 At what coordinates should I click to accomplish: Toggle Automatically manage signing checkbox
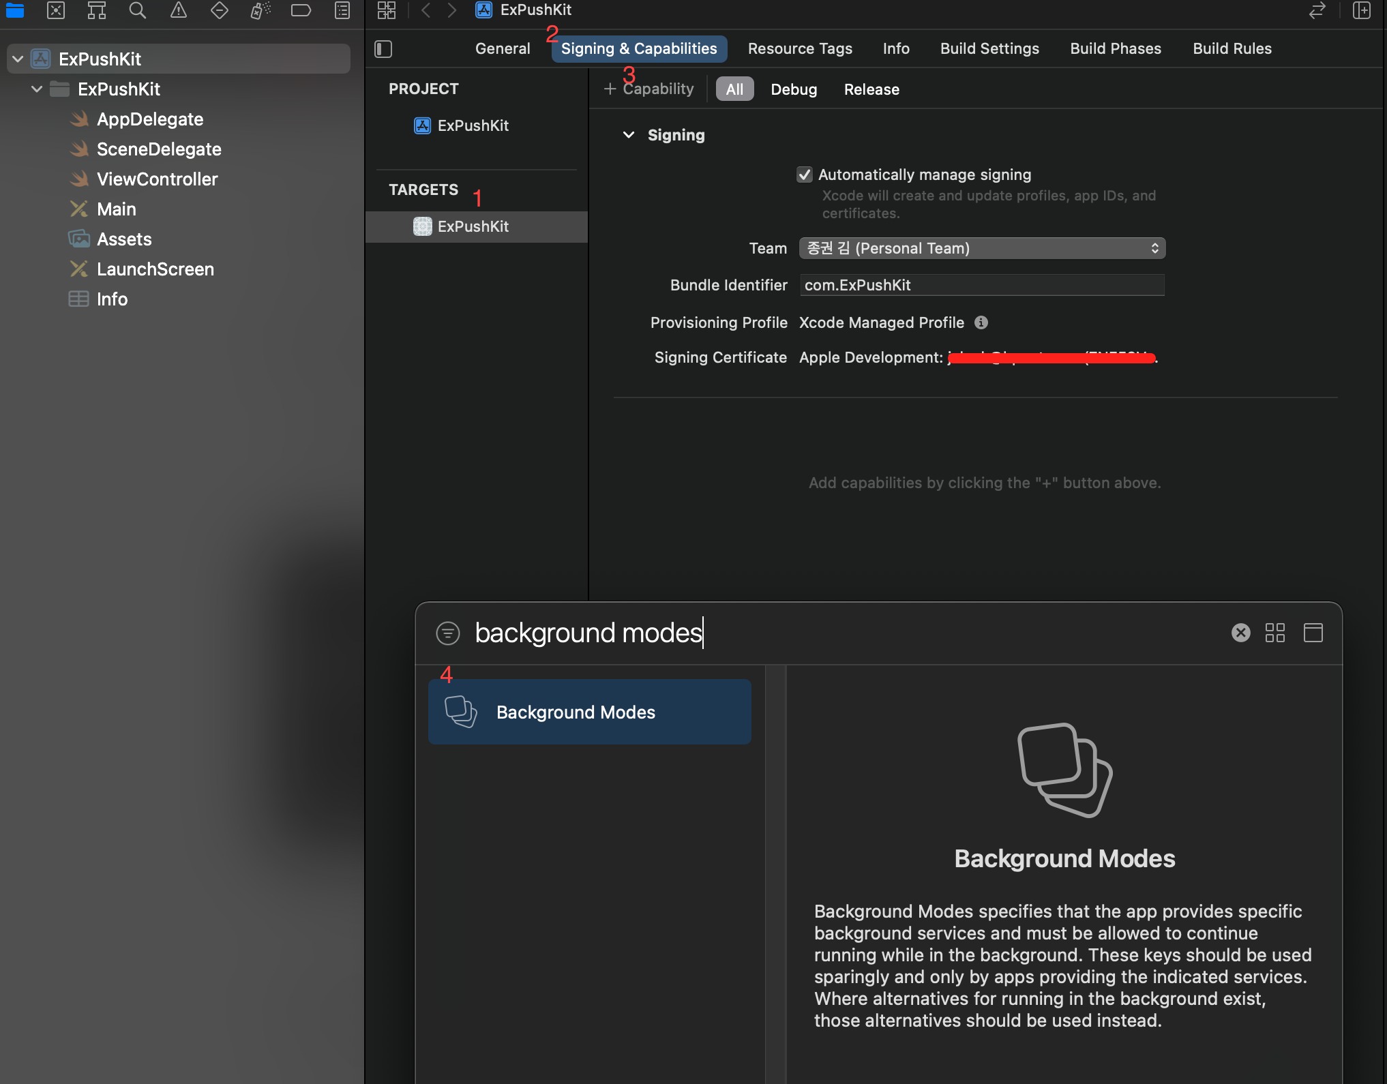pyautogui.click(x=805, y=175)
